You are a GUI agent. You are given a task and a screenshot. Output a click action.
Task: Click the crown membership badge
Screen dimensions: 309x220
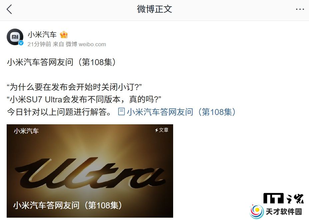pos(64,35)
